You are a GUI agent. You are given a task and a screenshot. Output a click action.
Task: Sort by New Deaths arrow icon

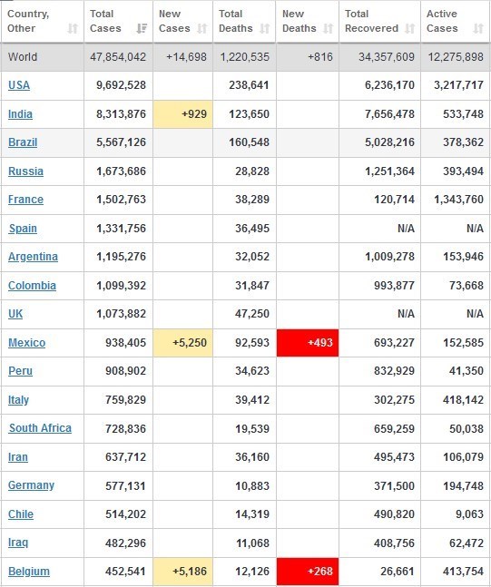coord(328,28)
